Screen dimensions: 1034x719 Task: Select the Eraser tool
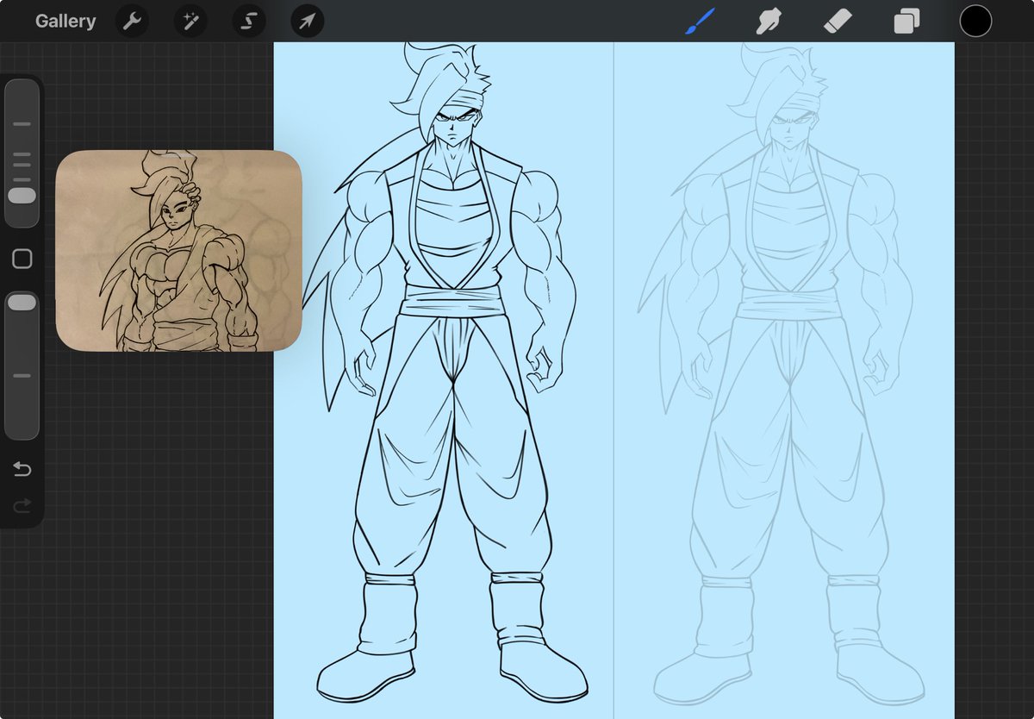click(837, 21)
